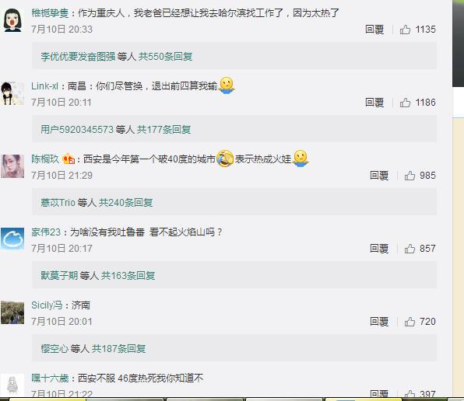
Task: Expand 共240条回复 replies
Action: 126,202
